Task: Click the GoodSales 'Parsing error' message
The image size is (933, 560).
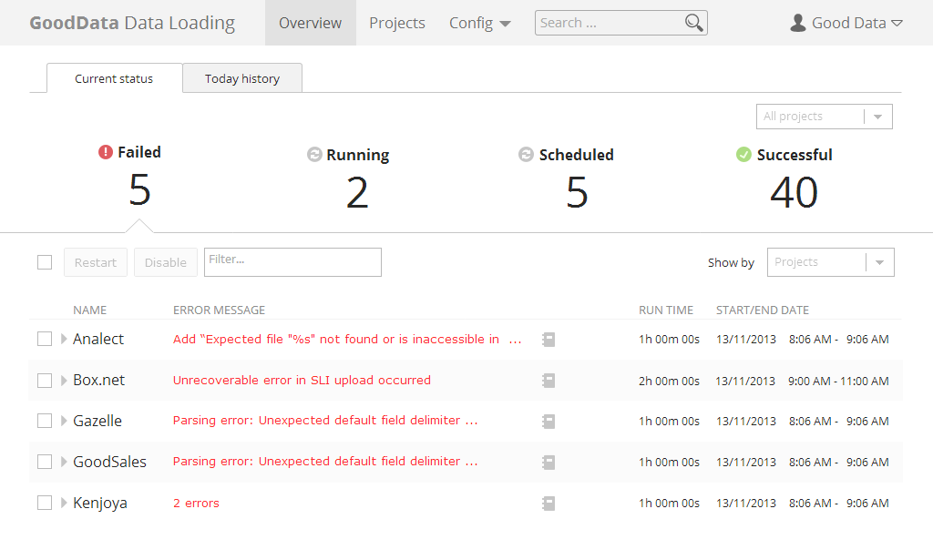Action: 325,462
